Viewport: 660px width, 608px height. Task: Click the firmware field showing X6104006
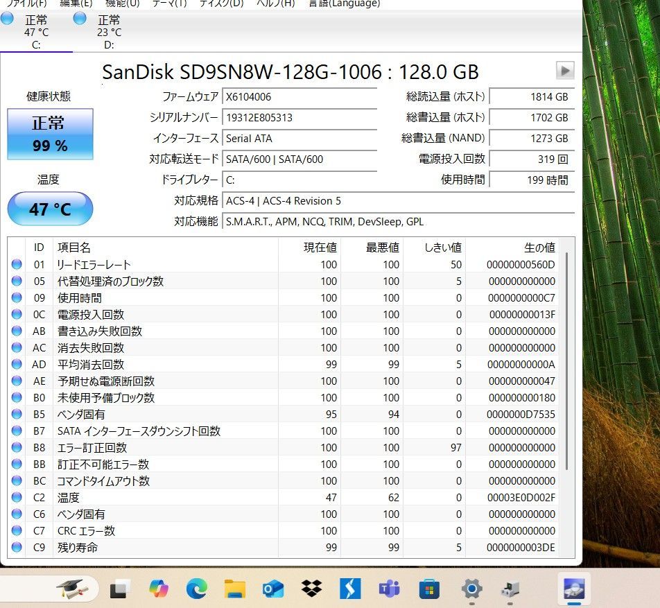coord(299,97)
